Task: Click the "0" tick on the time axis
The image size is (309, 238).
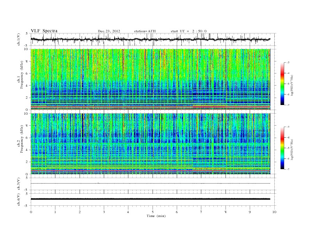Action: tap(31, 212)
